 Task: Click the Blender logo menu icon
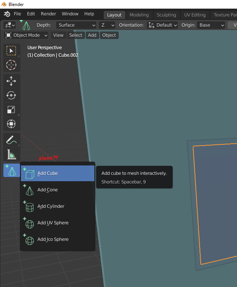7,14
